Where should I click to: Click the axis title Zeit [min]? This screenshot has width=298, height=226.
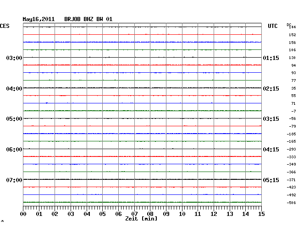tap(141, 219)
